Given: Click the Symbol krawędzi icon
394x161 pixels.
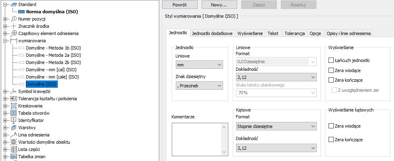Looking at the screenshot, I should coord(14,91).
